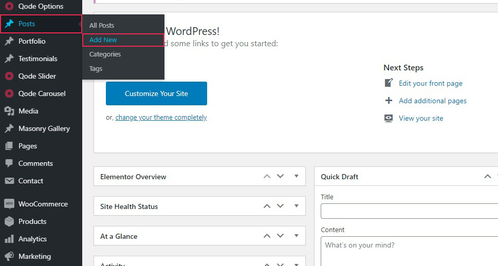
Task: Click the plus icon for additional pages
Action: tap(389, 101)
